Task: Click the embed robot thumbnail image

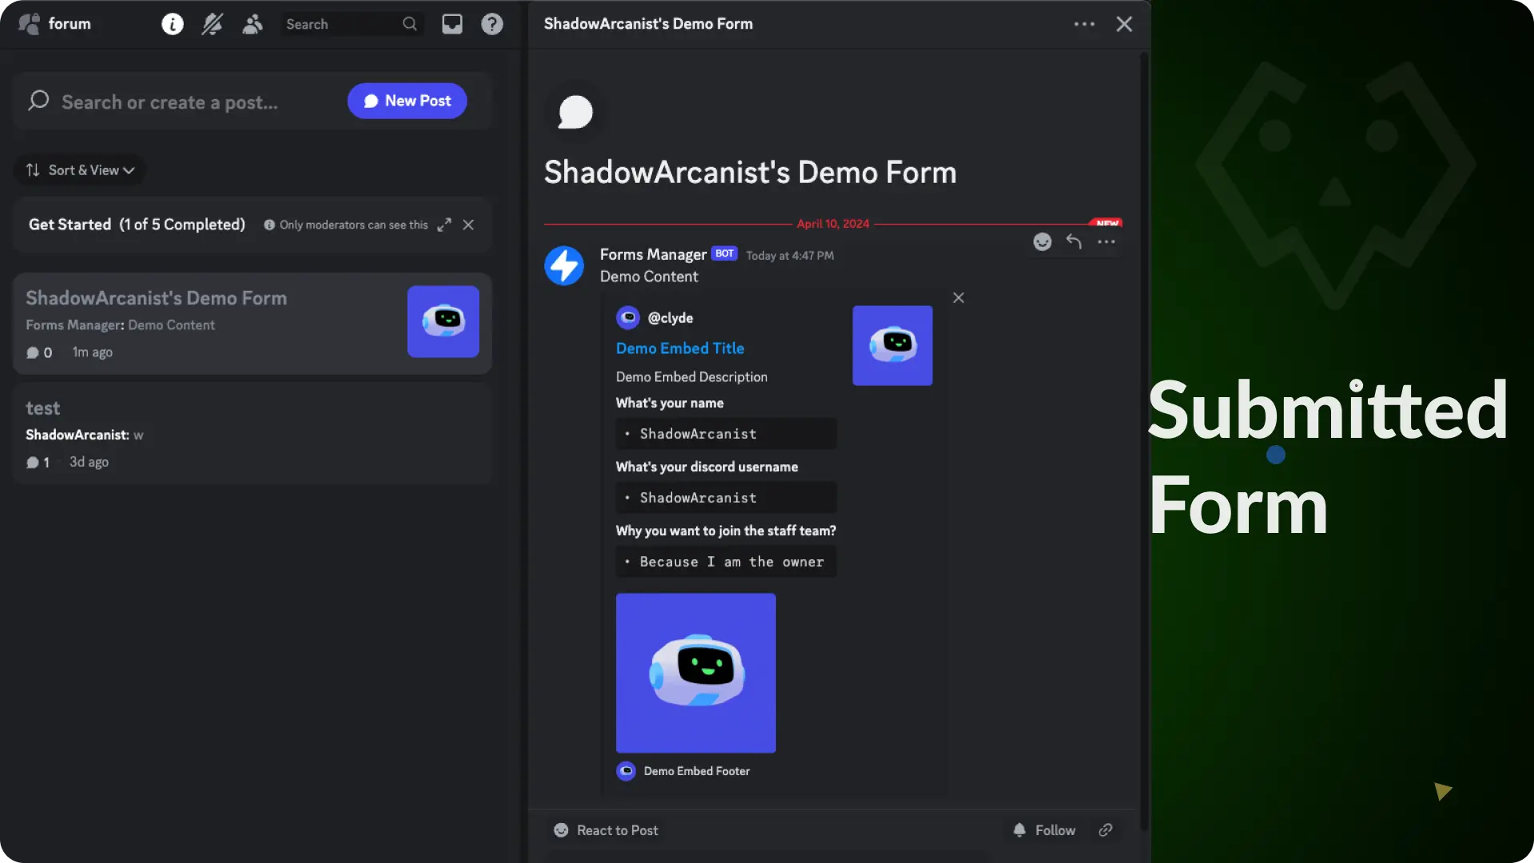Action: tap(892, 345)
